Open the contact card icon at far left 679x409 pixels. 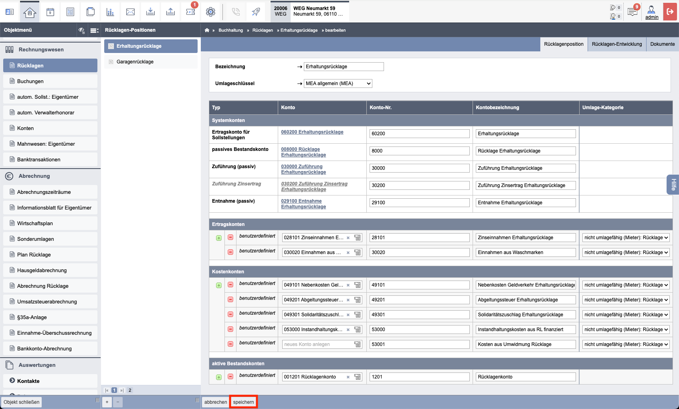click(x=10, y=12)
